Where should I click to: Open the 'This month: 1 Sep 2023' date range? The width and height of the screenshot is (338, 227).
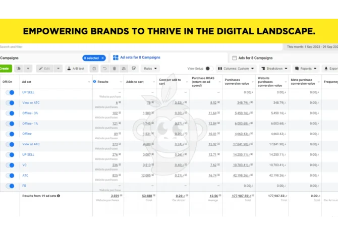[x=311, y=47]
